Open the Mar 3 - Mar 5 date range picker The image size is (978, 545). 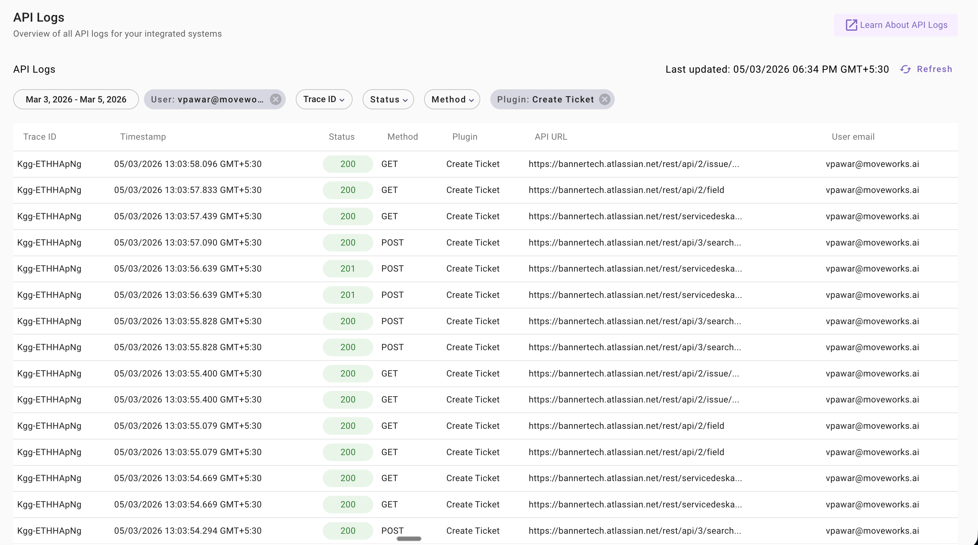[76, 99]
